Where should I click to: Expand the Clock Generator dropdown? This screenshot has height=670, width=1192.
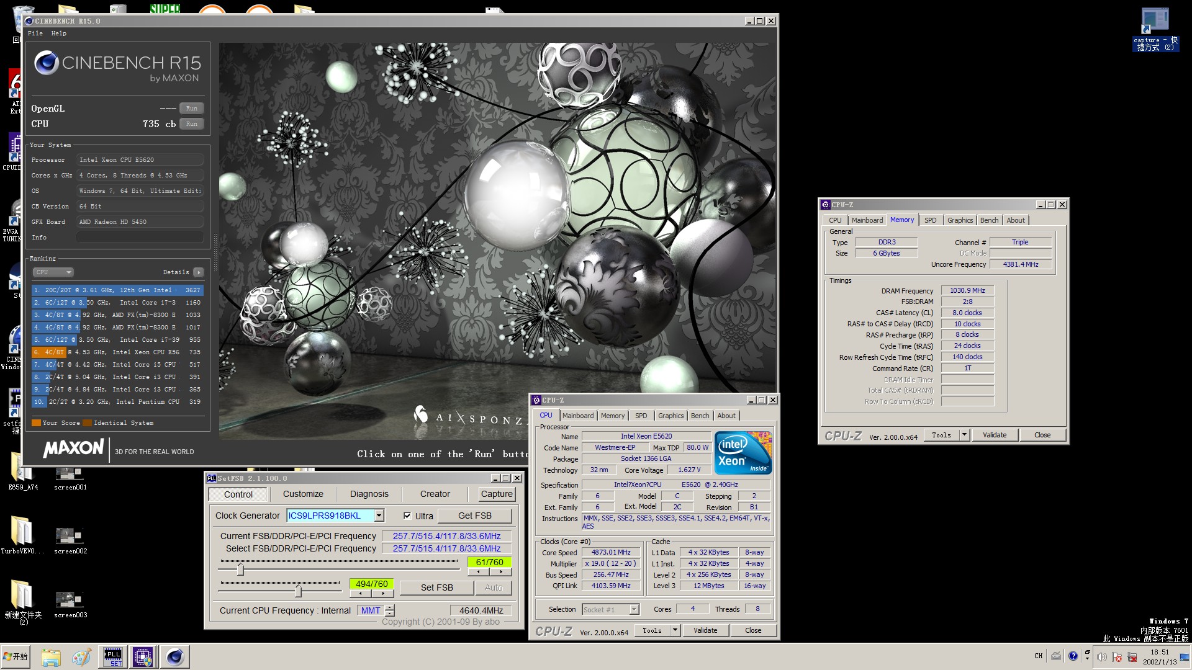(x=379, y=516)
